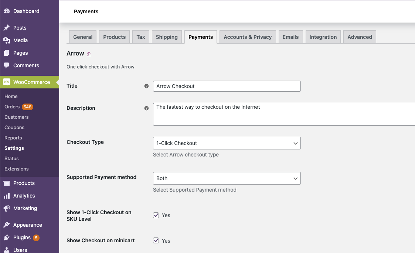The width and height of the screenshot is (415, 253).
Task: Open the Accounts & Privacy tab
Action: tap(248, 37)
